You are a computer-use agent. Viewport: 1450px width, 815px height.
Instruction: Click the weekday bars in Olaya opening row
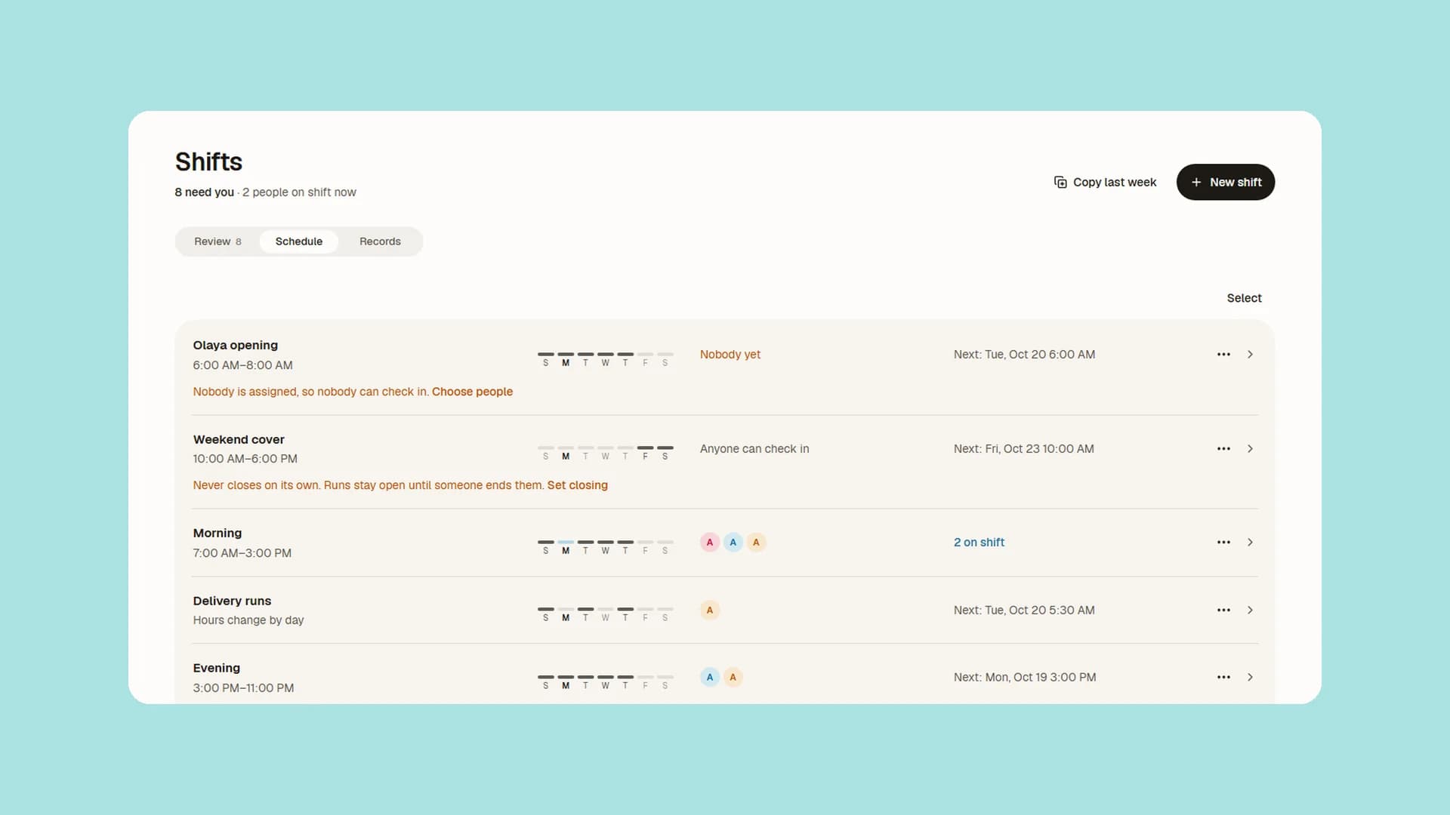(605, 359)
